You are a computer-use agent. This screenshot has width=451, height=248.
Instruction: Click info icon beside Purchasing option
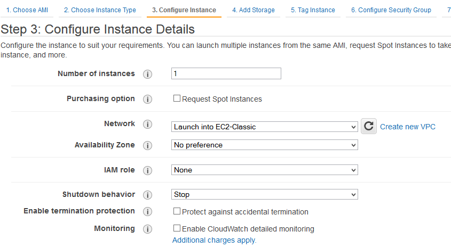(x=148, y=99)
